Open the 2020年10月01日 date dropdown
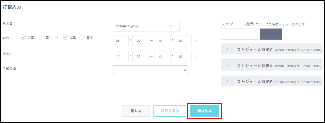This screenshot has height=123, width=325. [146, 26]
